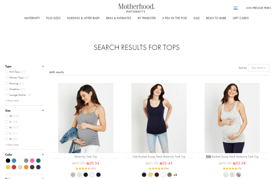The width and height of the screenshot is (273, 179).
Task: Collapse the Type filter section
Action: (x=43, y=66)
